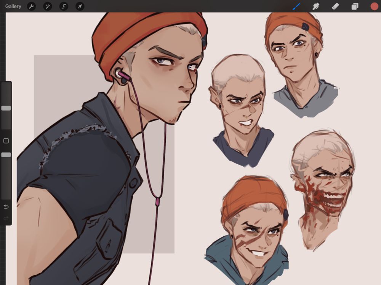Screen dimensions: 381x285
Task: Select the Brush tool
Action: pyautogui.click(x=296, y=6)
